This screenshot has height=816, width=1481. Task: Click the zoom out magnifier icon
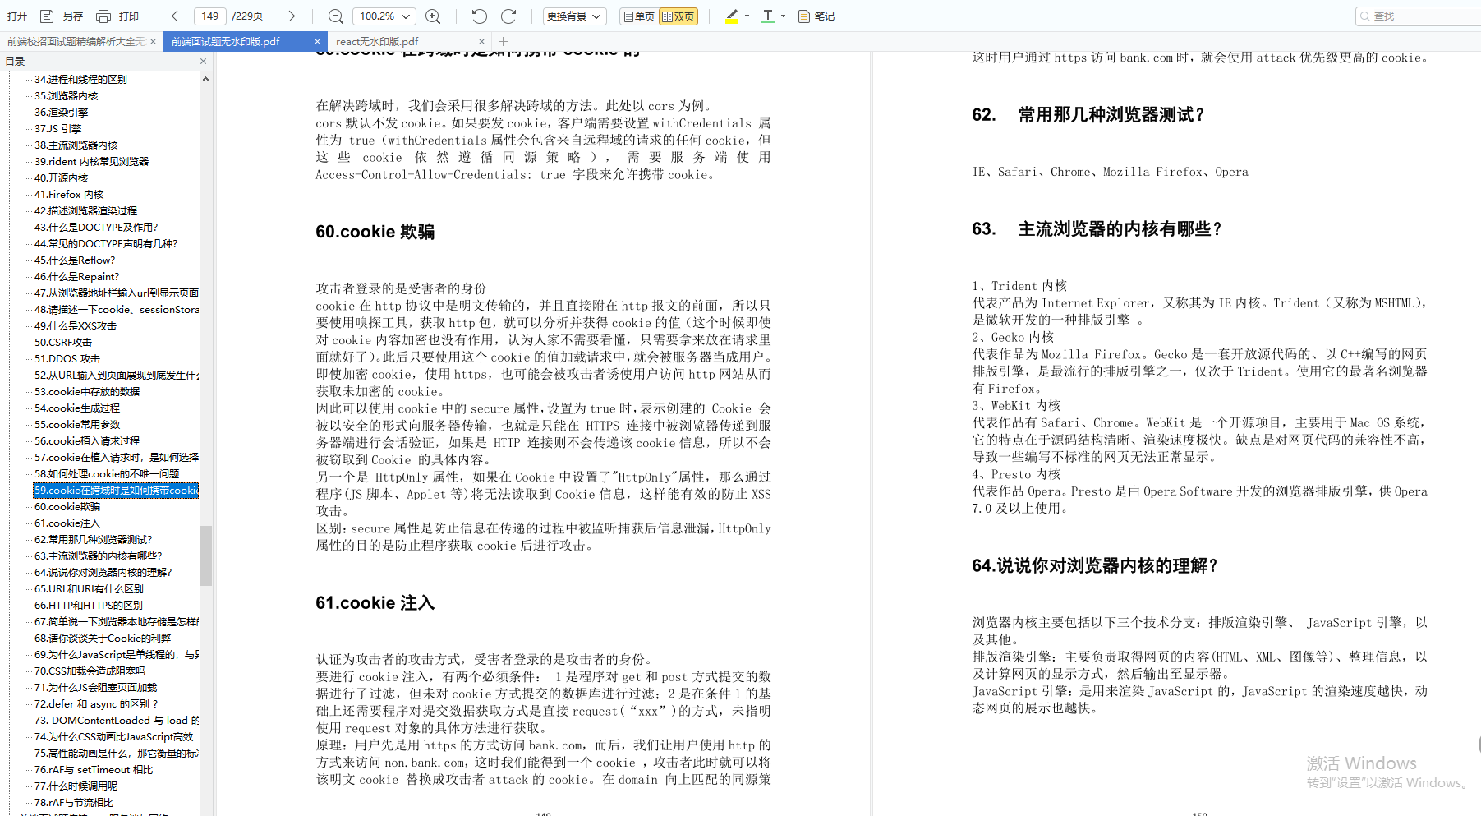(335, 16)
